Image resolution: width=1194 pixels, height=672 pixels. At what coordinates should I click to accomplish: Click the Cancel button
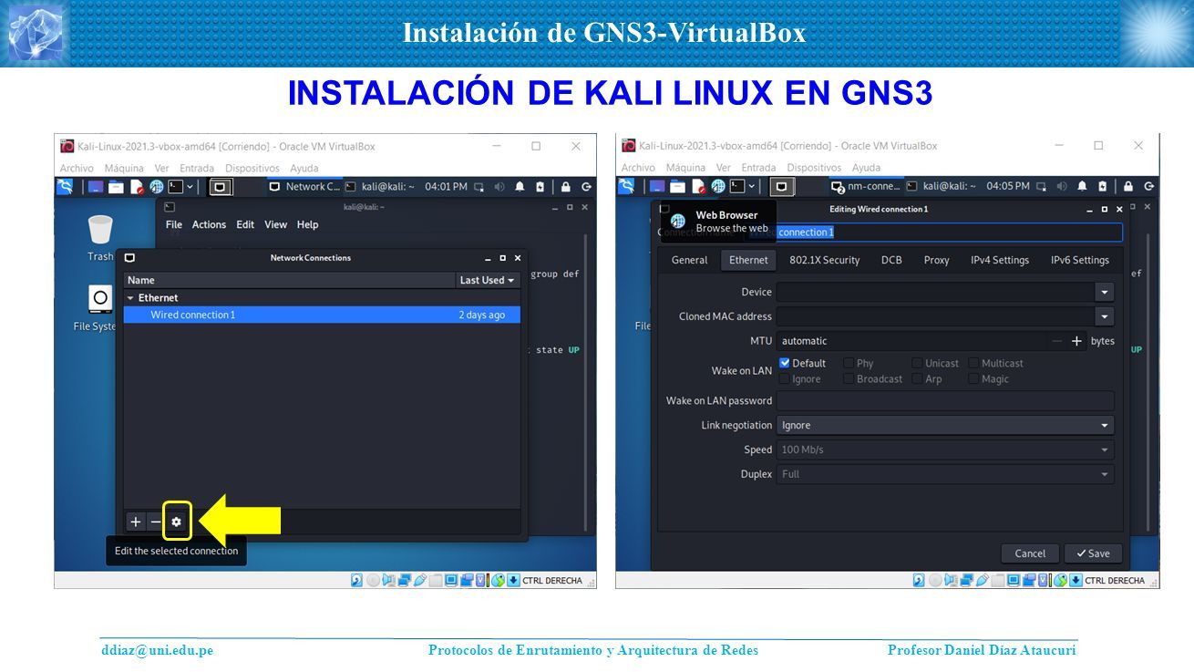[1030, 553]
